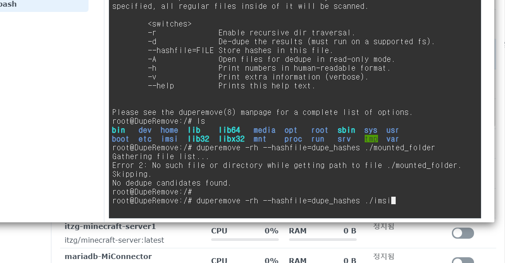Select the itzg-minecraft-server1 container name
Screen dimensions: 505x263
pyautogui.click(x=110, y=226)
